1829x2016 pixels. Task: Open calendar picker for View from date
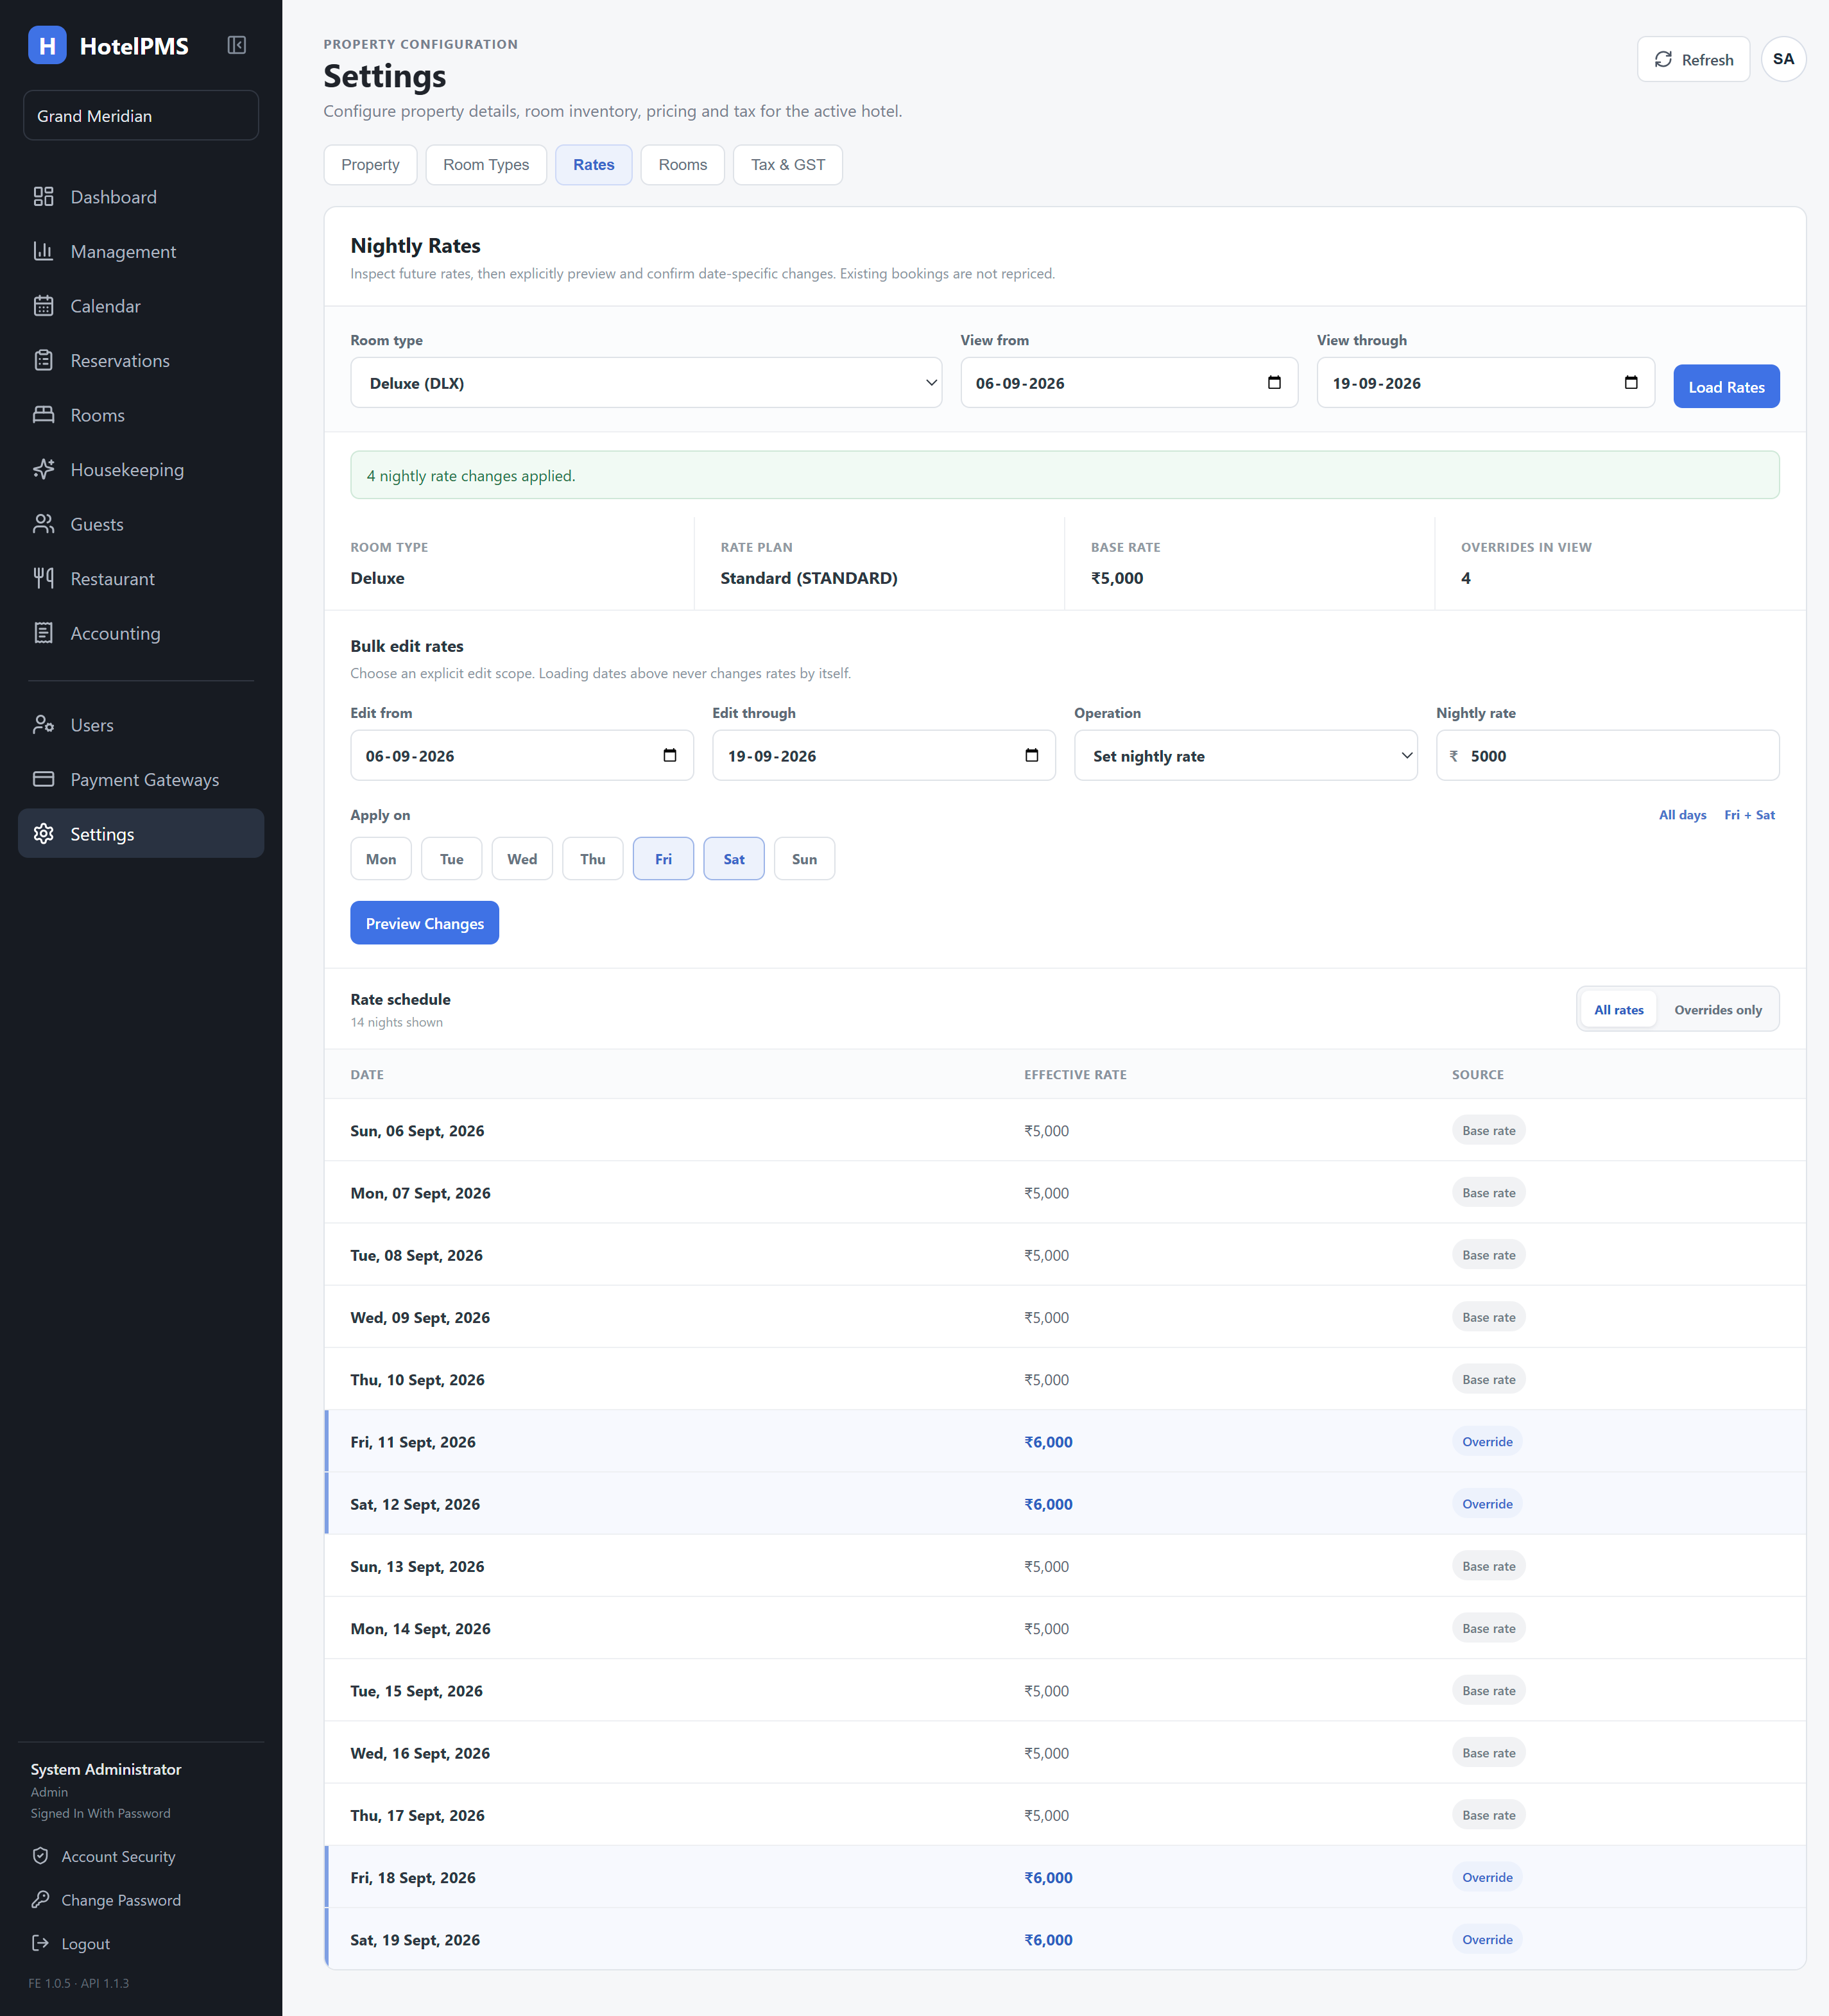point(1274,383)
